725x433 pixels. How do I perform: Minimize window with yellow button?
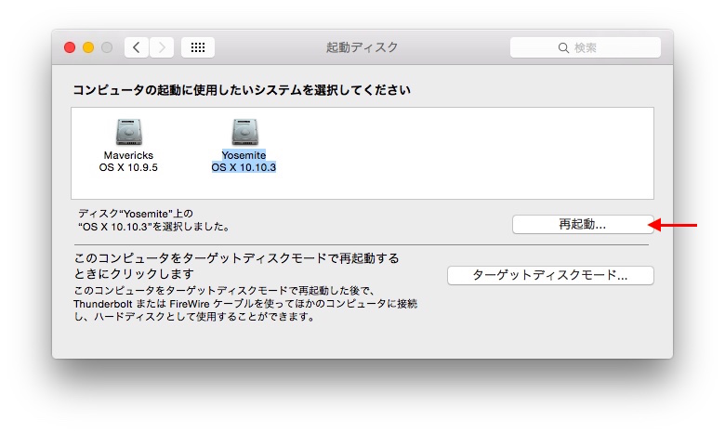(x=88, y=47)
